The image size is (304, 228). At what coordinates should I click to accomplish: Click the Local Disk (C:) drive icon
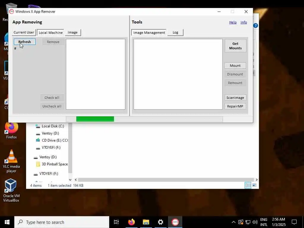[x=38, y=126]
